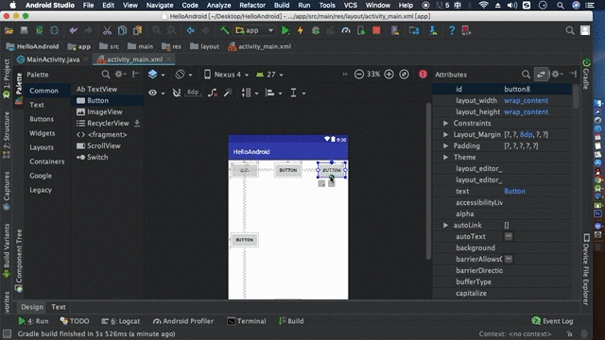This screenshot has width=605, height=340.
Task: Zoom in the design with plus icon
Action: 389,74
